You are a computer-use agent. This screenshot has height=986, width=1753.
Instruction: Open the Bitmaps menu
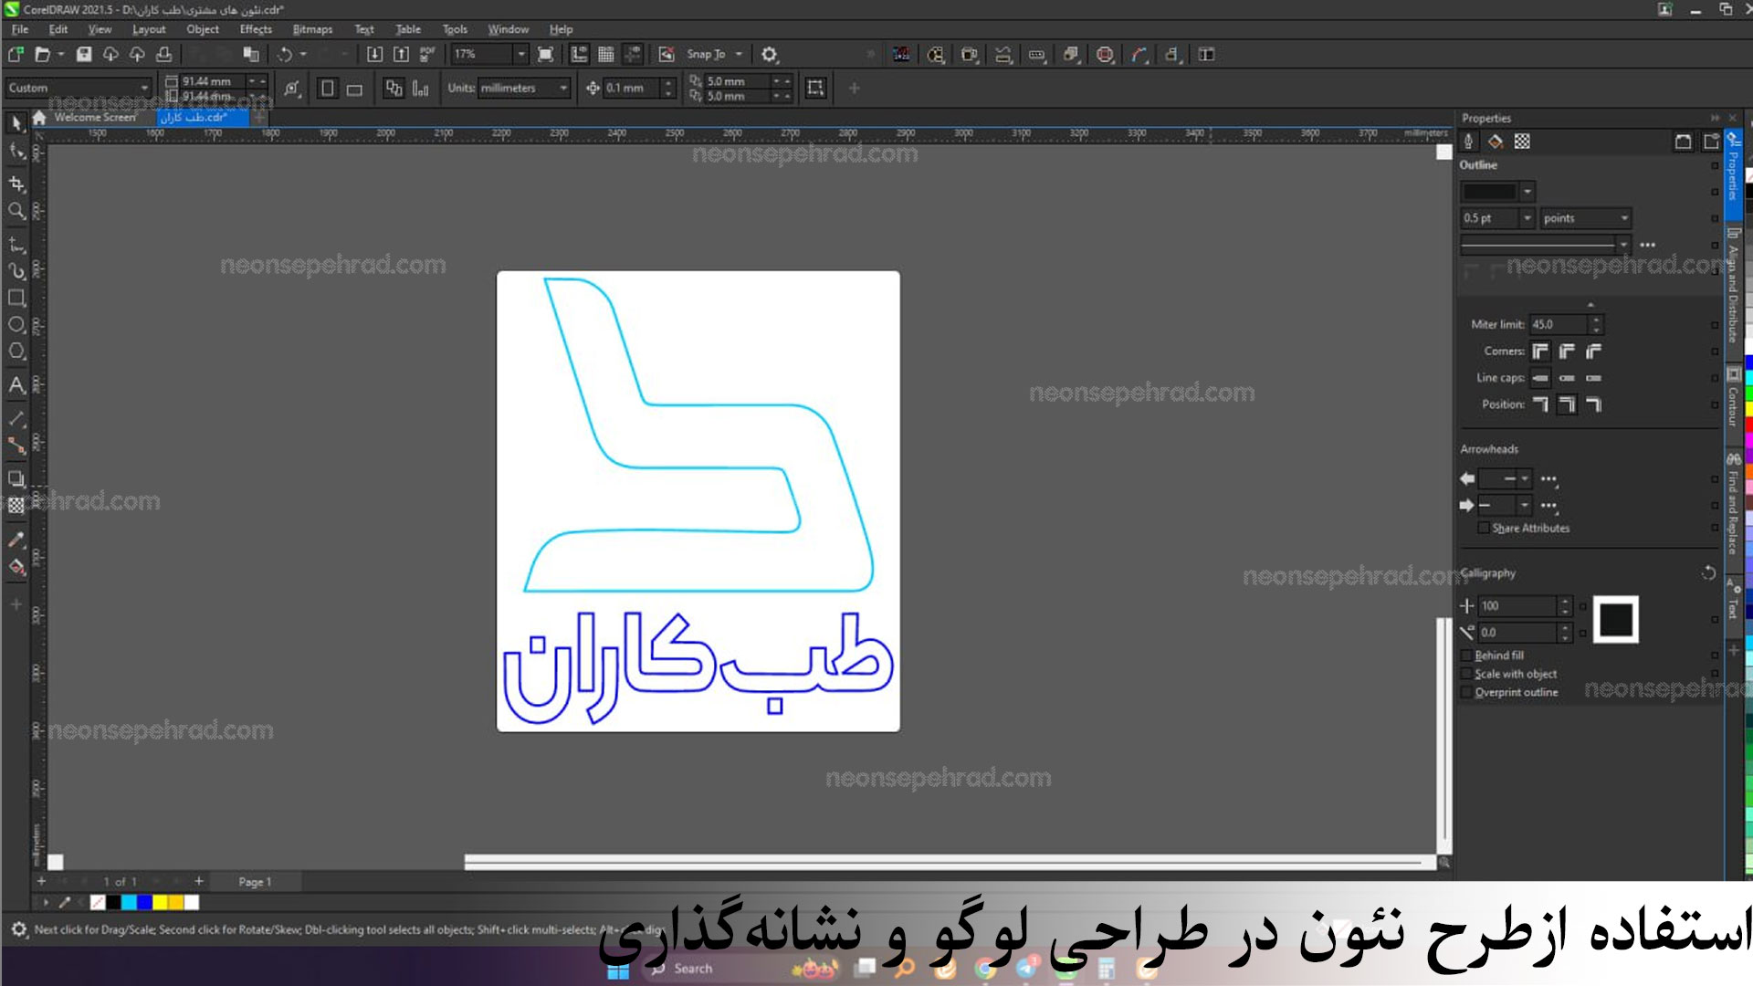[312, 29]
